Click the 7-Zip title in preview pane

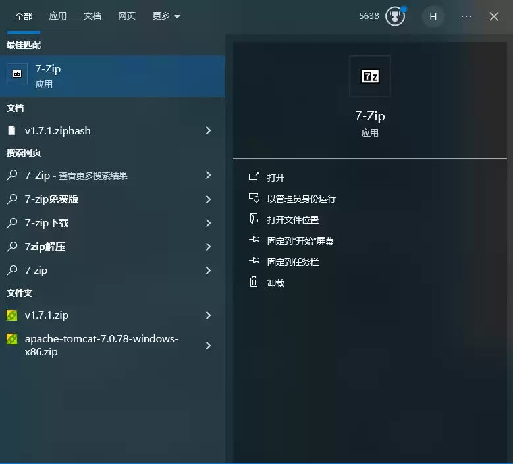[369, 116]
